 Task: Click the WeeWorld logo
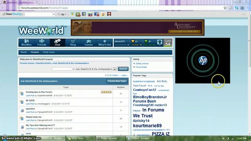click(42, 31)
